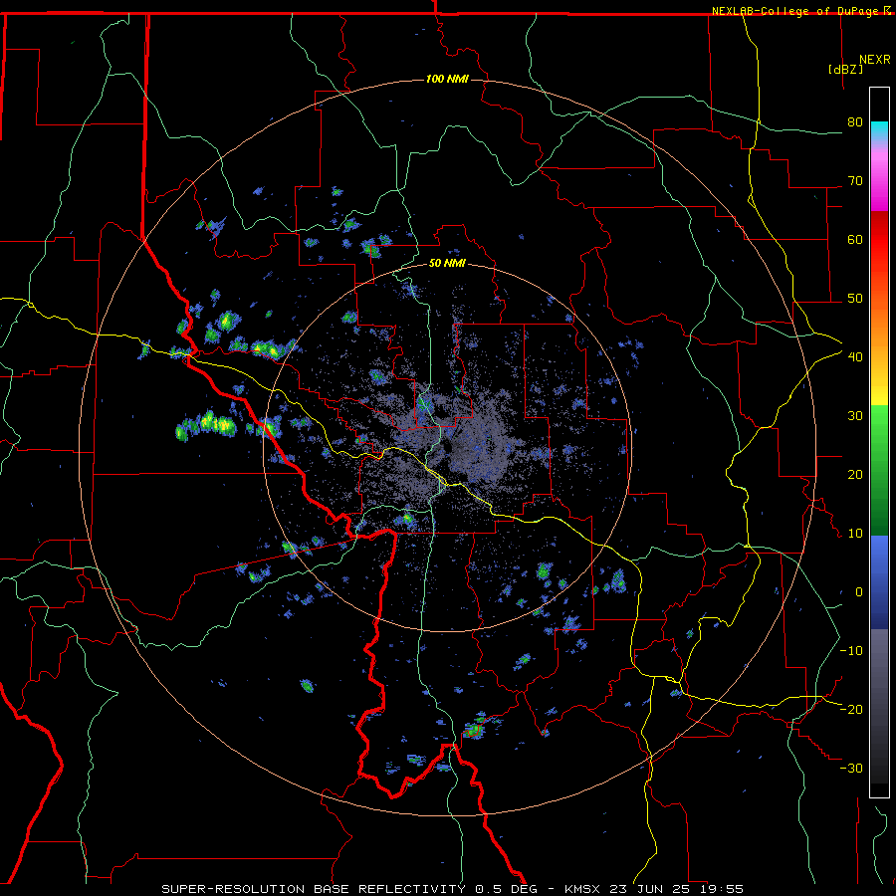Click the cyan top of the color bar

879,130
